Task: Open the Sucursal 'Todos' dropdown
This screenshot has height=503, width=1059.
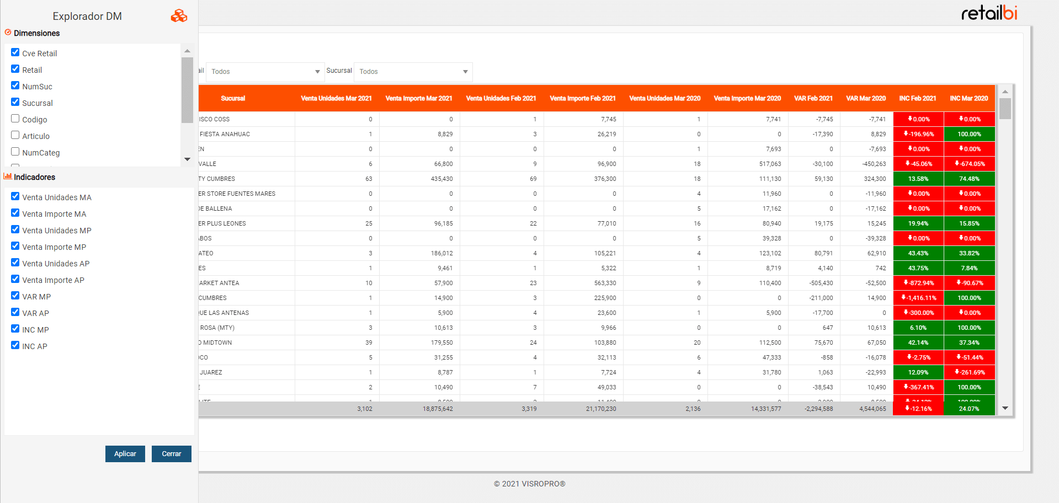Action: (412, 71)
